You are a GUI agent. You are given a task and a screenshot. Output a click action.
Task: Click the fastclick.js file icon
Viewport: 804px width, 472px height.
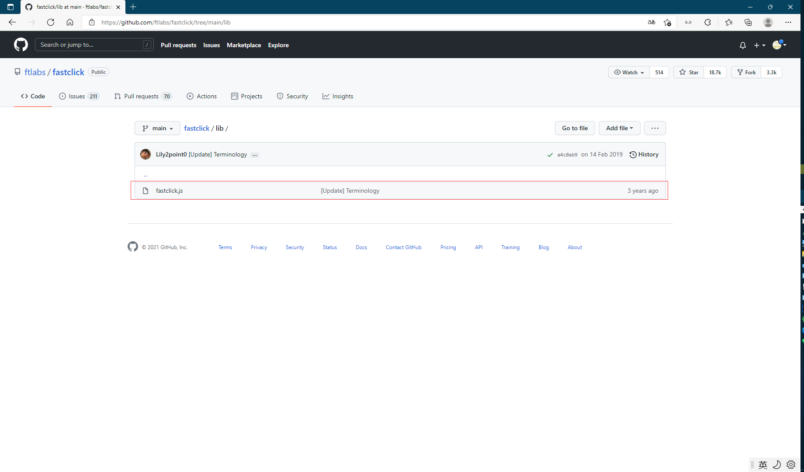tap(146, 191)
